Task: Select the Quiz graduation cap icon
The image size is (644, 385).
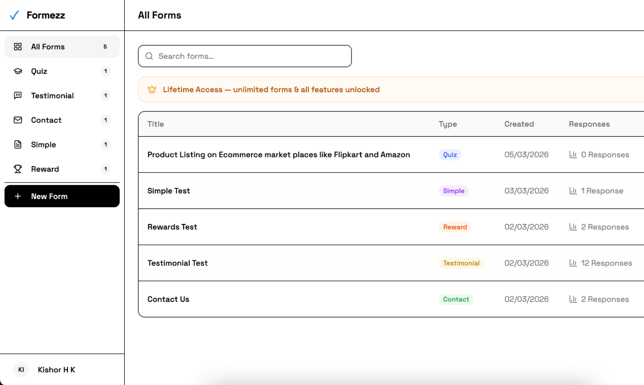Action: coord(18,71)
